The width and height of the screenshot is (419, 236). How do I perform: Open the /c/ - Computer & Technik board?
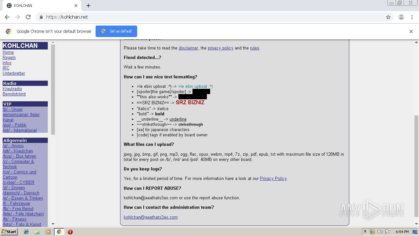[x=18, y=164]
